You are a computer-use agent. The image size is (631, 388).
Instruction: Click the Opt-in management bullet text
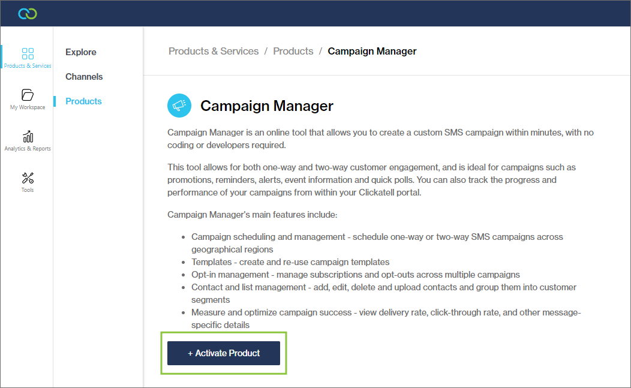[x=355, y=275]
